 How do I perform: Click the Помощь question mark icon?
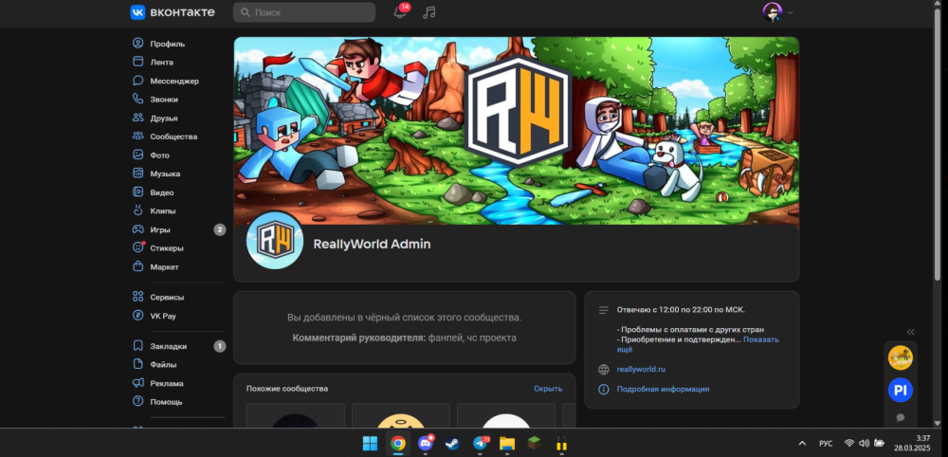tap(137, 401)
